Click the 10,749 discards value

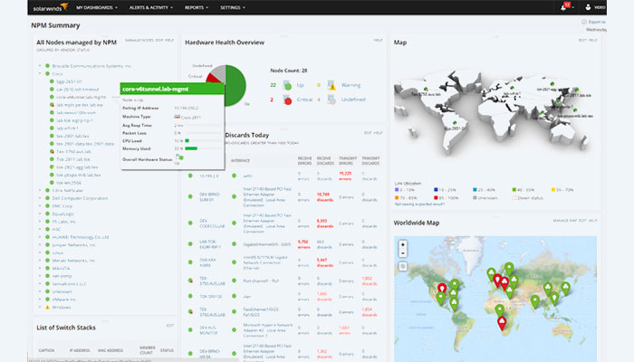tap(324, 196)
